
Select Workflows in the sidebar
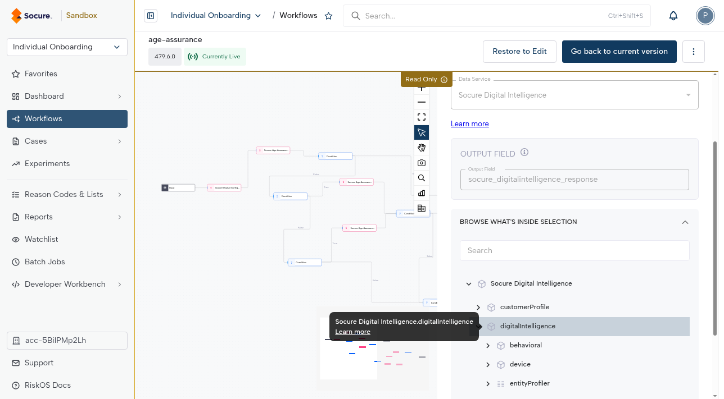pos(67,119)
